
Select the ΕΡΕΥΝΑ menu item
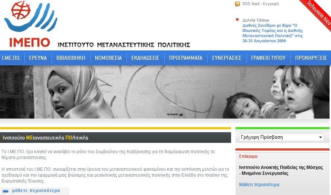pyautogui.click(x=38, y=58)
